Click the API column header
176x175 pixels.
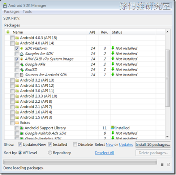pyautogui.click(x=92, y=32)
